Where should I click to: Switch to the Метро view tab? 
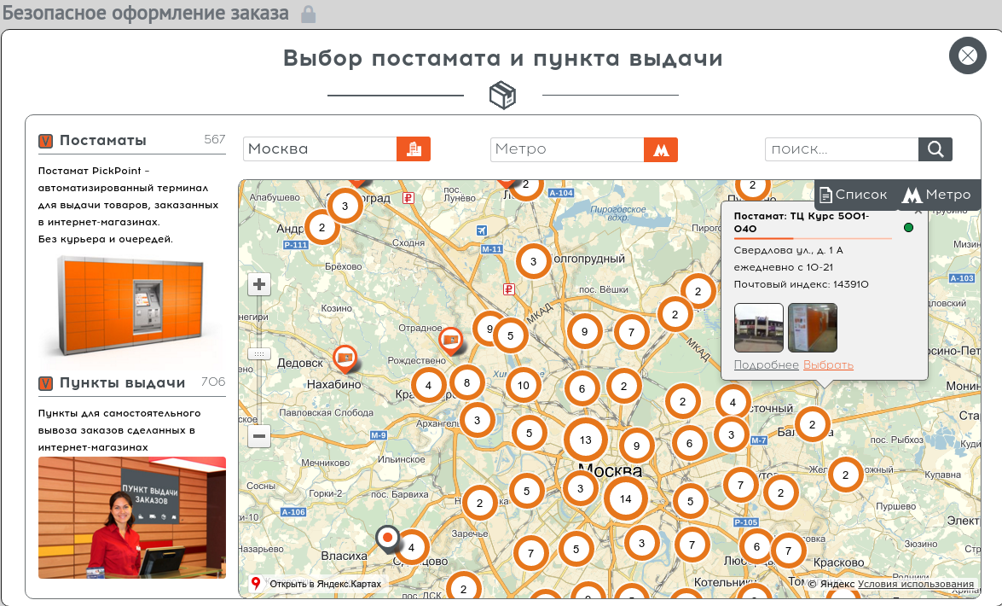(936, 195)
